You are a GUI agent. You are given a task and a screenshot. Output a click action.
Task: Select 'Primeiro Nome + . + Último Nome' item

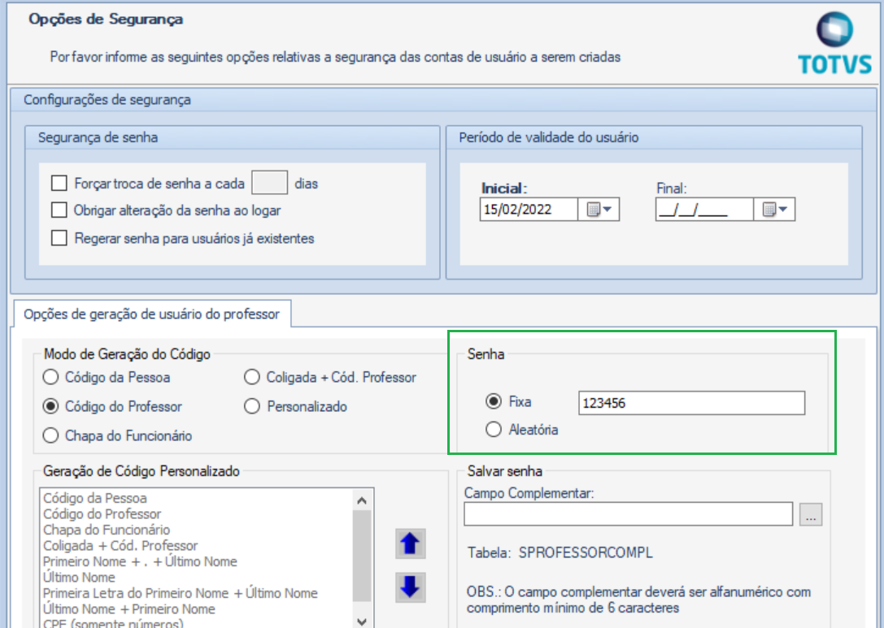pyautogui.click(x=141, y=561)
